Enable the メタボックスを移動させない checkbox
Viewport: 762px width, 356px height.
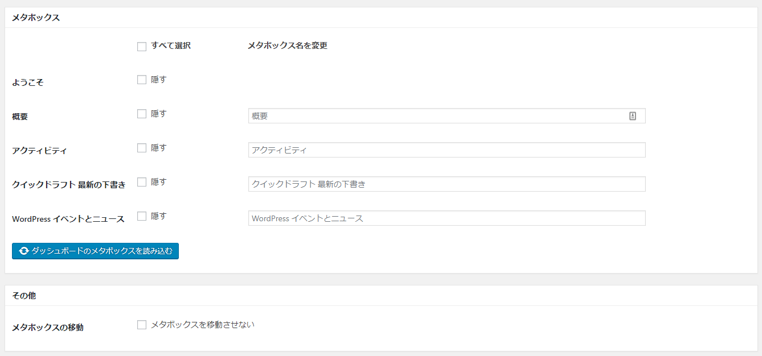click(142, 325)
